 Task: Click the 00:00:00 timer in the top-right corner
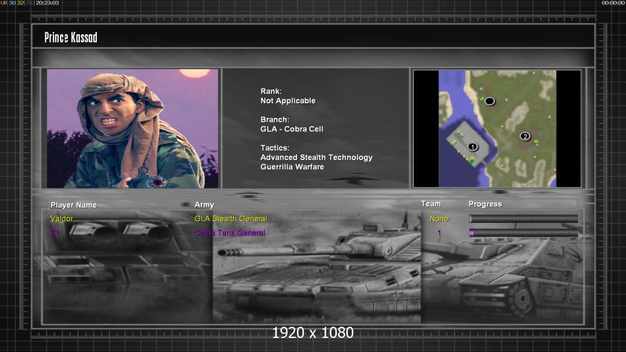(614, 3)
